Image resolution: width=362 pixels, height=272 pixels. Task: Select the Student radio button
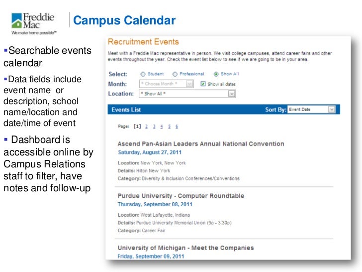click(x=143, y=74)
